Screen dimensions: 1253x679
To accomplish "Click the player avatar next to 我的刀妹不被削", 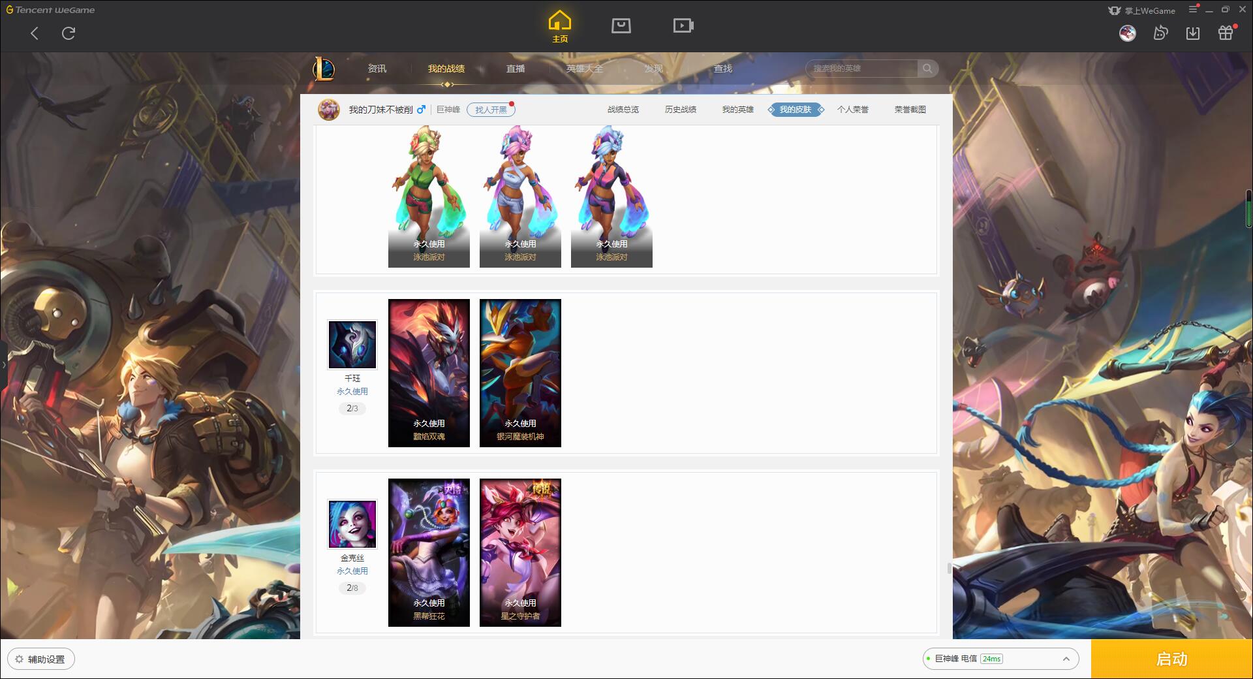I will point(329,110).
